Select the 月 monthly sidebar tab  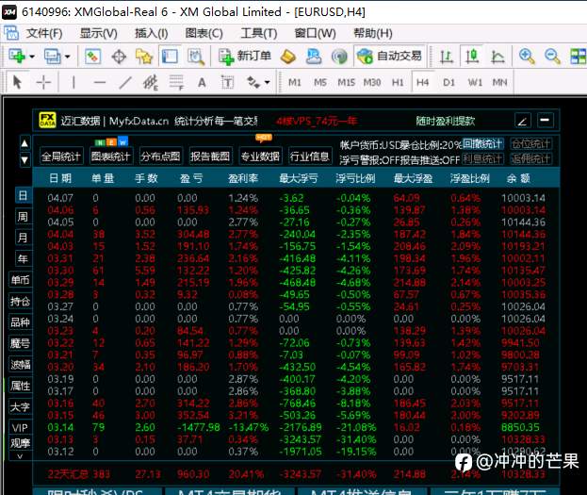(x=23, y=238)
